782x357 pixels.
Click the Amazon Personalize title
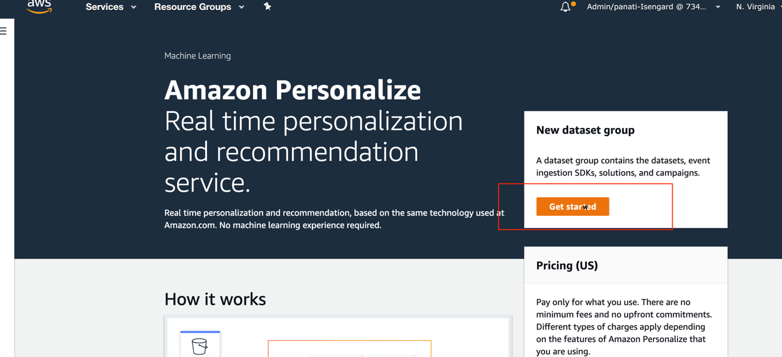[x=293, y=90]
